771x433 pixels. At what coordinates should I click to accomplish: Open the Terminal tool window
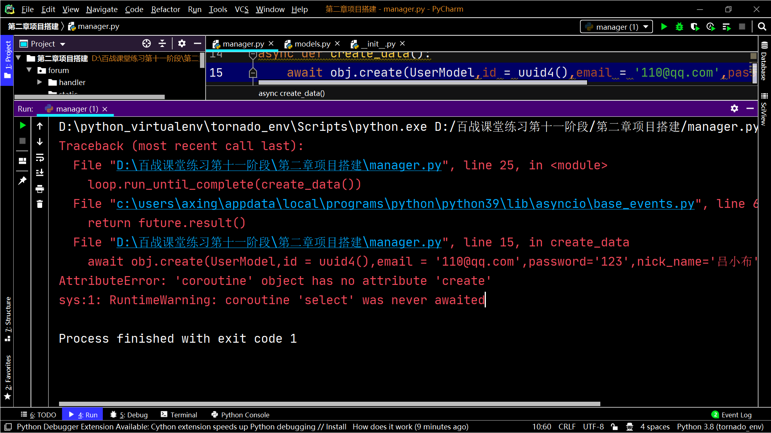179,415
